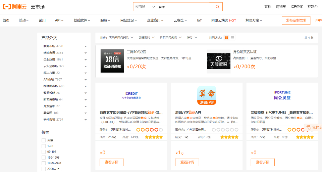Open the 评分 sort dropdown
322x172 pixels.
coord(192,37)
